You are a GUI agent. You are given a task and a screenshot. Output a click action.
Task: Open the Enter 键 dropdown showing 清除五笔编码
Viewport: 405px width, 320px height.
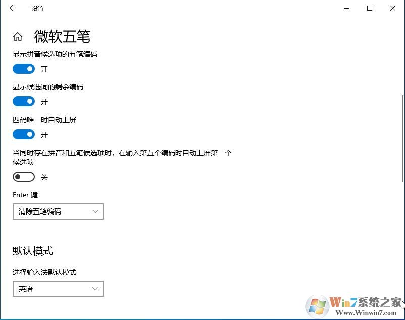(58, 211)
